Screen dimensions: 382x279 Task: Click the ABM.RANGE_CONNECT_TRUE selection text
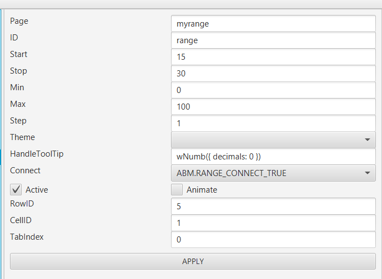pyautogui.click(x=232, y=173)
